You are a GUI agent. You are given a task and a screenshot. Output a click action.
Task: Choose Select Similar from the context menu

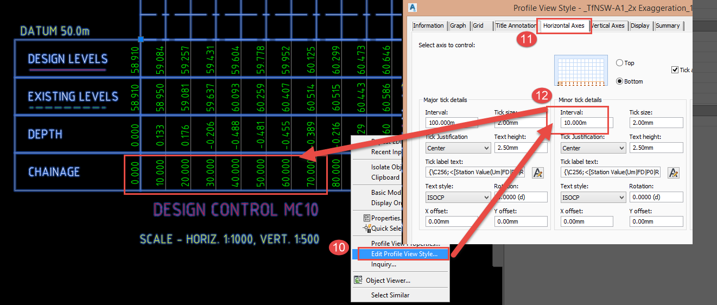[390, 295]
